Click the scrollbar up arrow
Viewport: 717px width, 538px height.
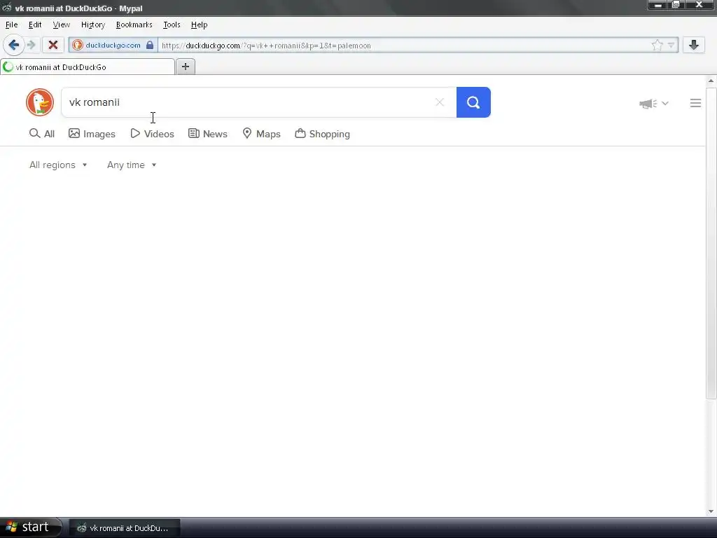coord(711,81)
